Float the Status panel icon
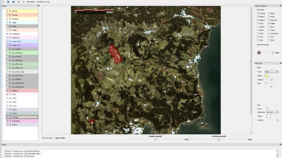The image size is (282, 158). (x=280, y=144)
